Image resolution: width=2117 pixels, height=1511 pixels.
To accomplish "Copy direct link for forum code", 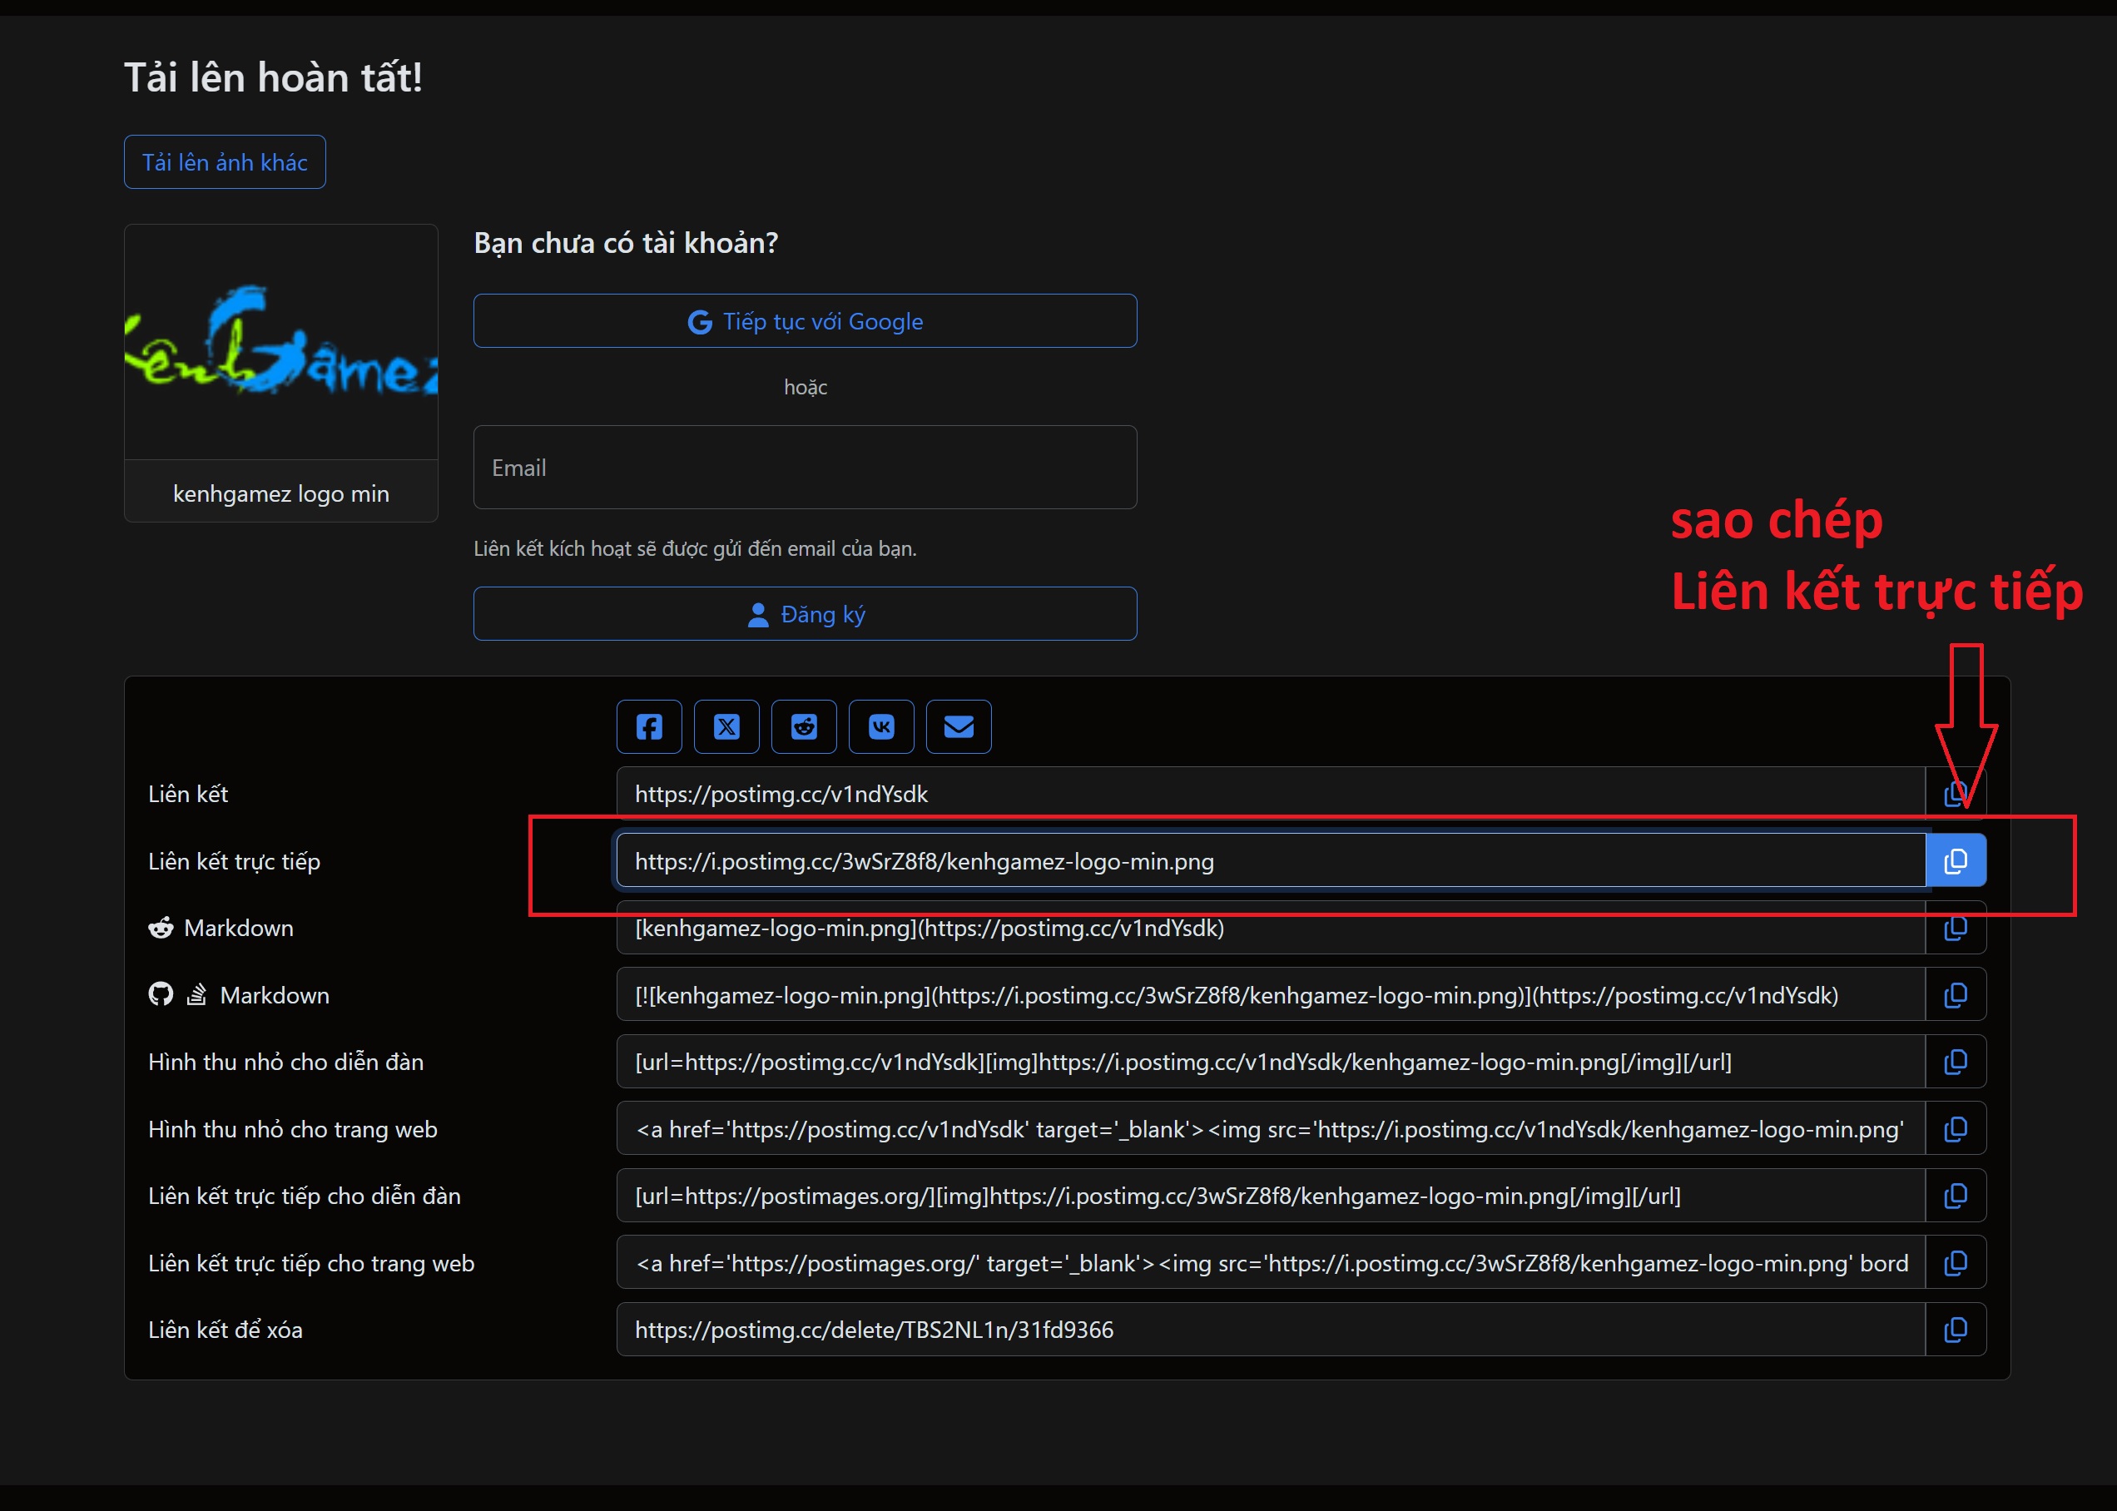I will tap(1955, 1196).
